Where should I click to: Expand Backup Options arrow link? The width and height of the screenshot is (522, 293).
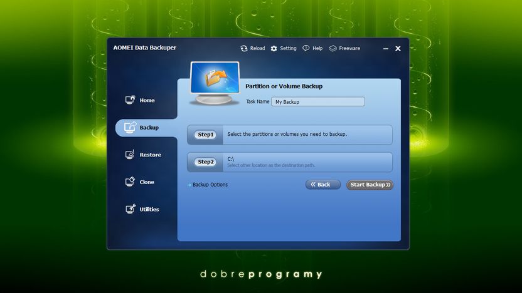pyautogui.click(x=208, y=185)
